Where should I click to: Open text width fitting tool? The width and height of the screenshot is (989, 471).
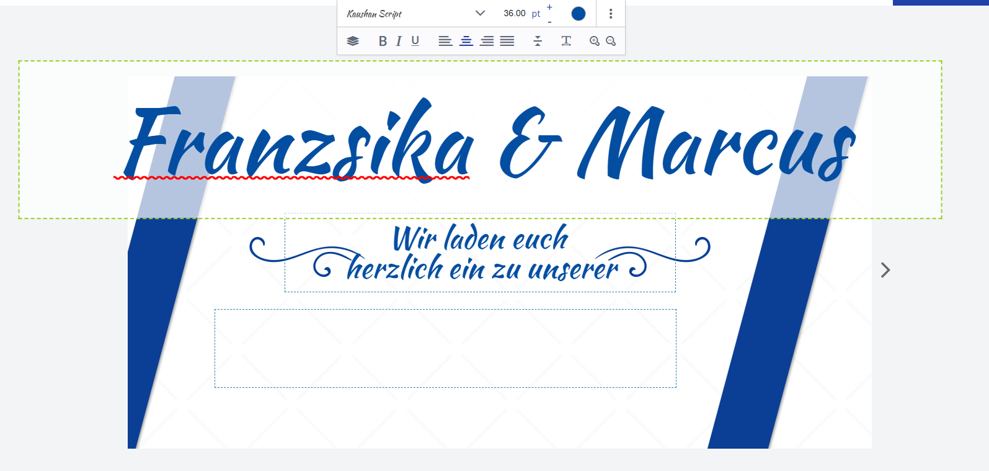pyautogui.click(x=566, y=41)
